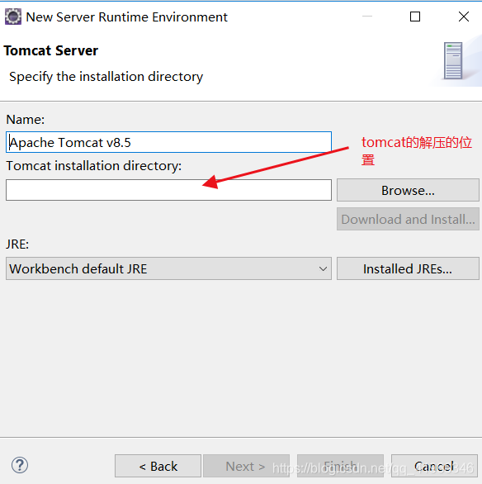
Task: Minimize the dialog window
Action: pos(367,17)
